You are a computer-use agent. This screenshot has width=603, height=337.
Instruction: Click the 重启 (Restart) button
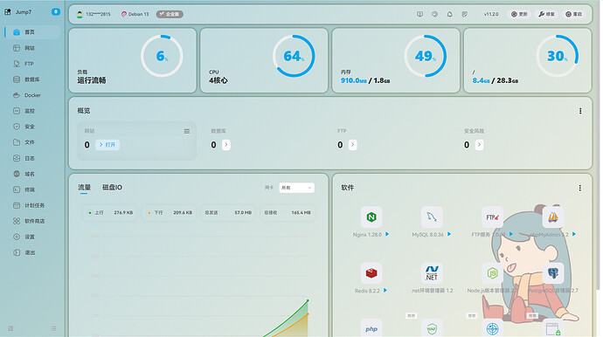(x=574, y=14)
